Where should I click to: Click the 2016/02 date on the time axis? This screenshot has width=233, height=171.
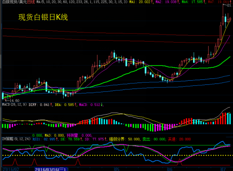(11, 169)
